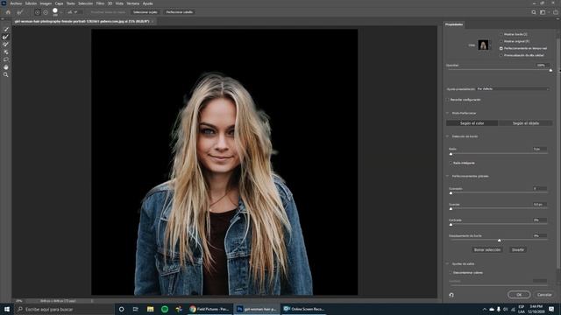Toggle Mostrar borde (J) checkbox

[x=501, y=34]
